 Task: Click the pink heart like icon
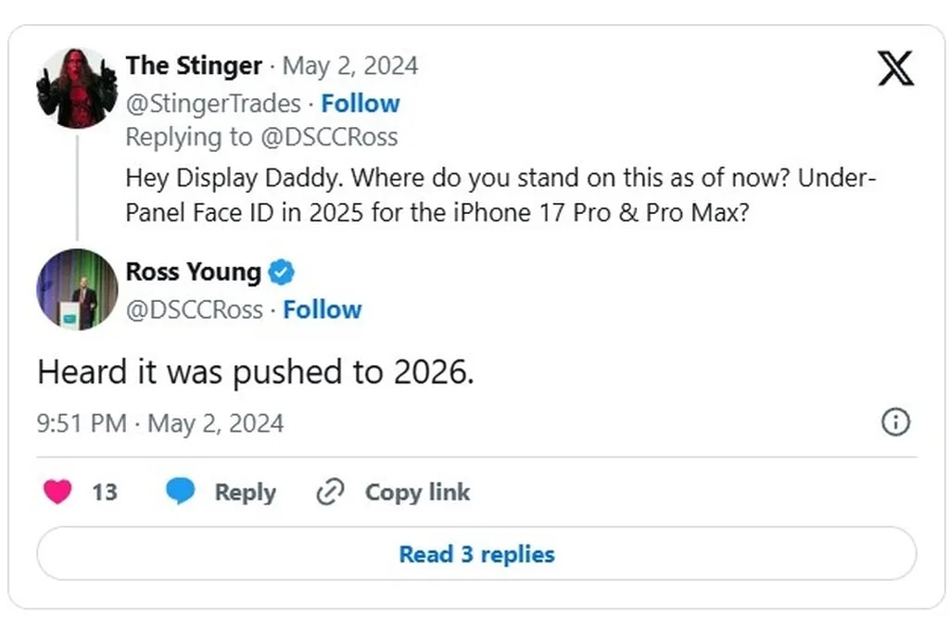click(x=57, y=492)
